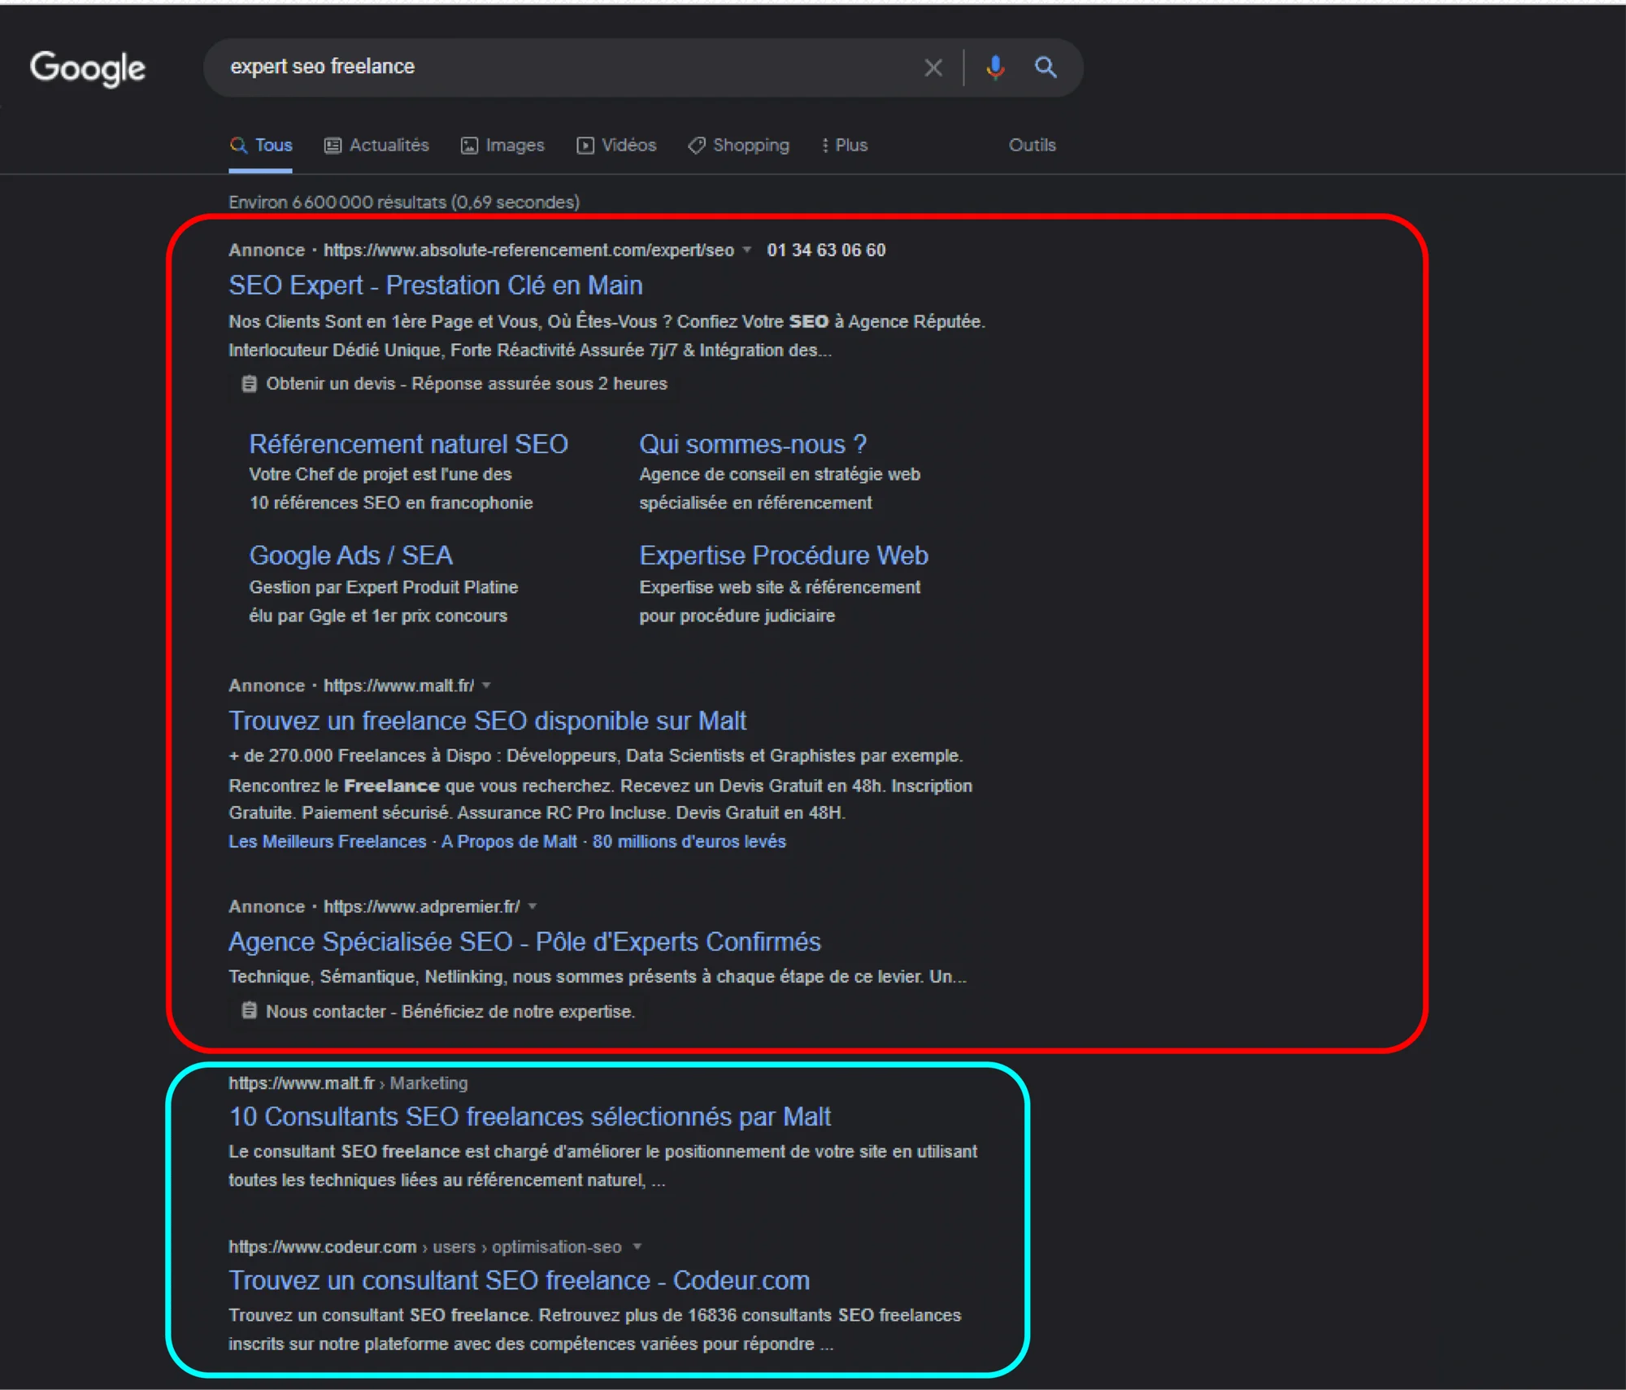The height and width of the screenshot is (1390, 1626).
Task: Open 10 Consultants SEO freelances sélectionnés par Malt
Action: pyautogui.click(x=529, y=1117)
